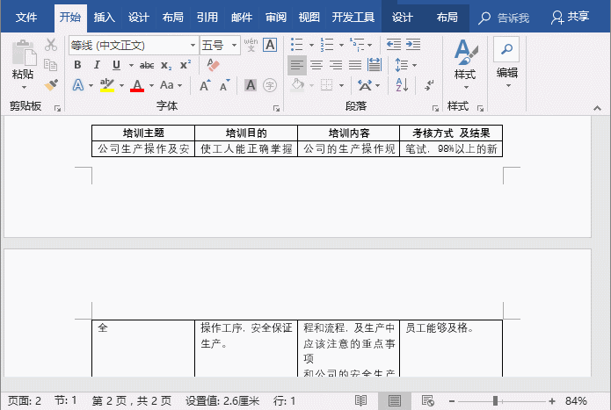The width and height of the screenshot is (611, 410).
Task: Click the subscript x₂ icon
Action: pos(166,65)
